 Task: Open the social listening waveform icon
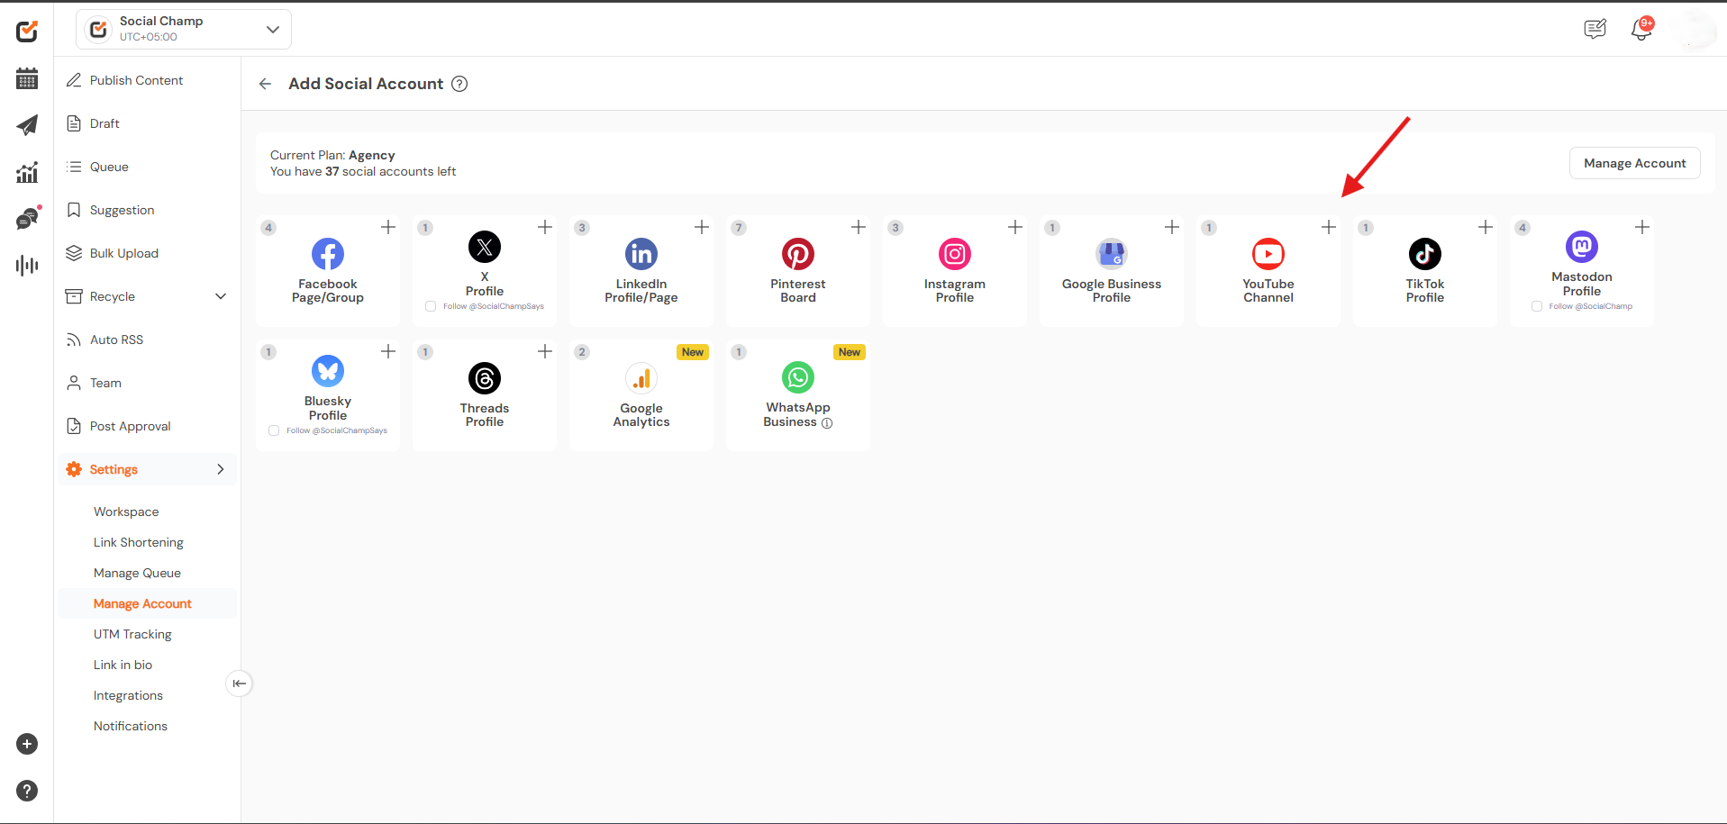[27, 265]
